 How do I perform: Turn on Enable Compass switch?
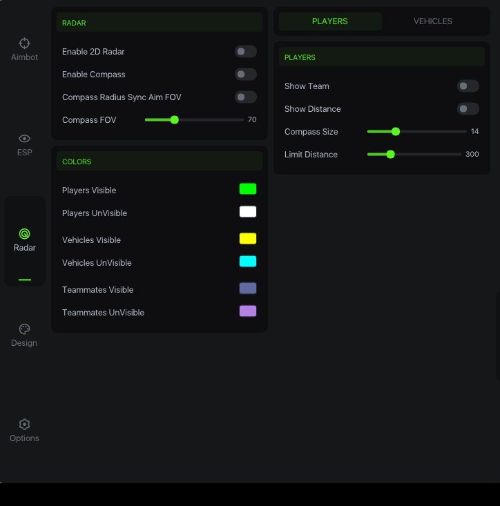[x=245, y=75]
